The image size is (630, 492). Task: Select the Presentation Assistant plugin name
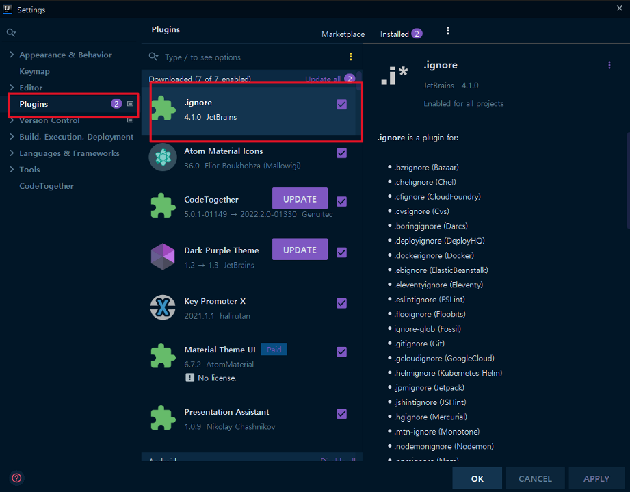(x=226, y=412)
